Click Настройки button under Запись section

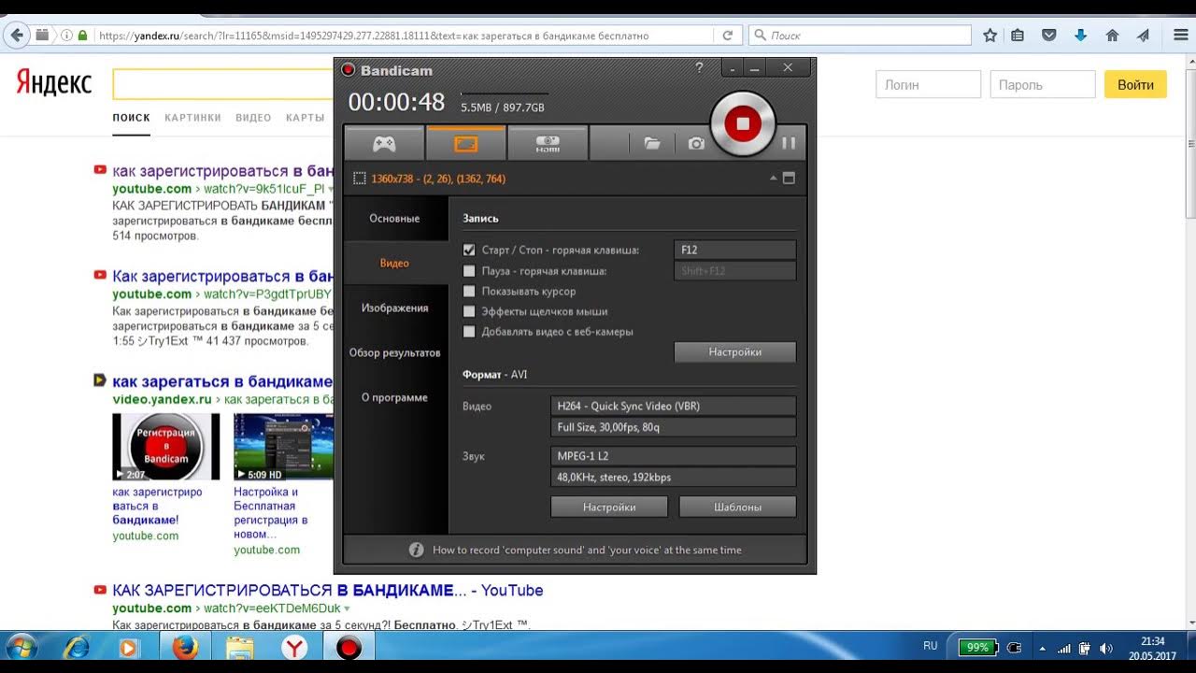(734, 352)
